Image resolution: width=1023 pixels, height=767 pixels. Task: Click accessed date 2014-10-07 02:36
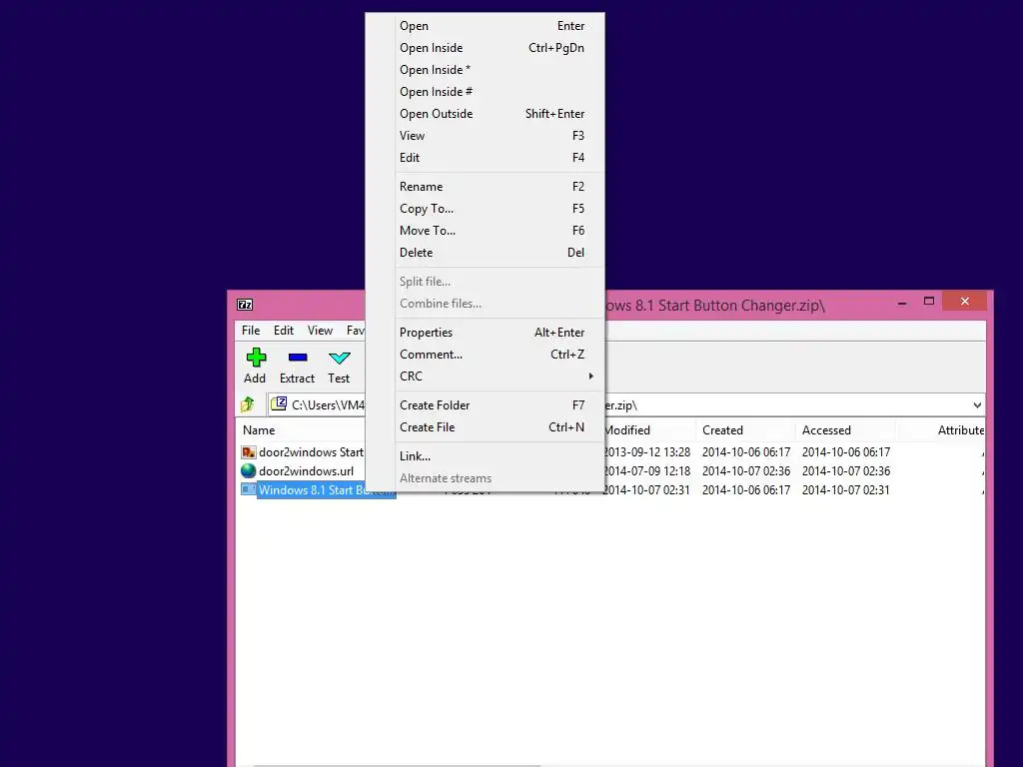click(846, 471)
